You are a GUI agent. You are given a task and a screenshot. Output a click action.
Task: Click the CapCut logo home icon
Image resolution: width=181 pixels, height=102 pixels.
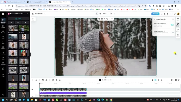coord(3,14)
